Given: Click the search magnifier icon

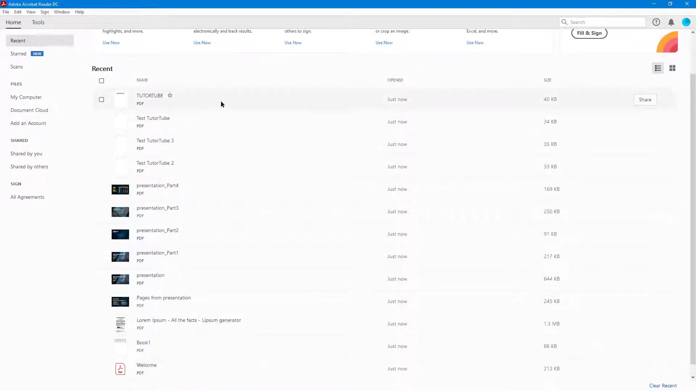Looking at the screenshot, I should pyautogui.click(x=564, y=22).
